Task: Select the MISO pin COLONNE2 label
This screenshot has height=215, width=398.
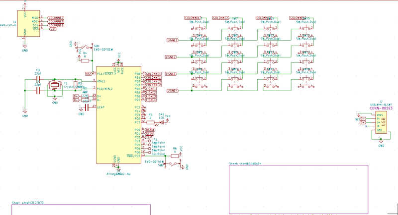Action: 56,18
